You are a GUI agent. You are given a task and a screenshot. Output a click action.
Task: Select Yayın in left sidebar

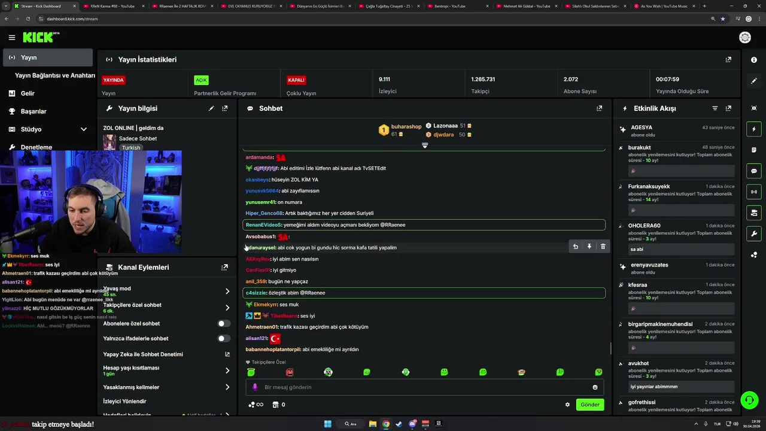[48, 57]
